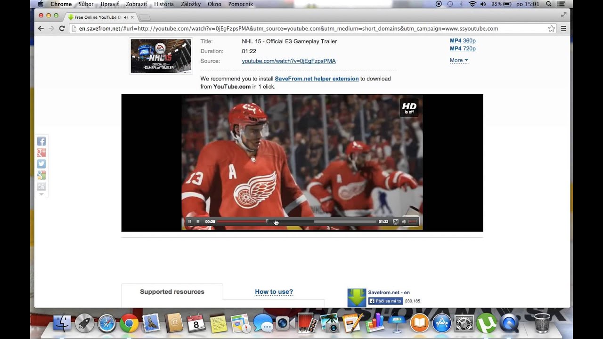The width and height of the screenshot is (603, 339).
Task: Open the Pomocník menu
Action: pyautogui.click(x=241, y=4)
